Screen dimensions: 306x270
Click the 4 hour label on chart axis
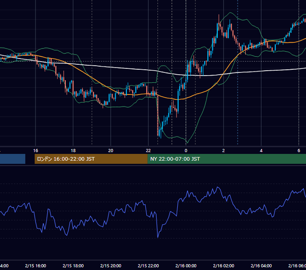pyautogui.click(x=261, y=151)
